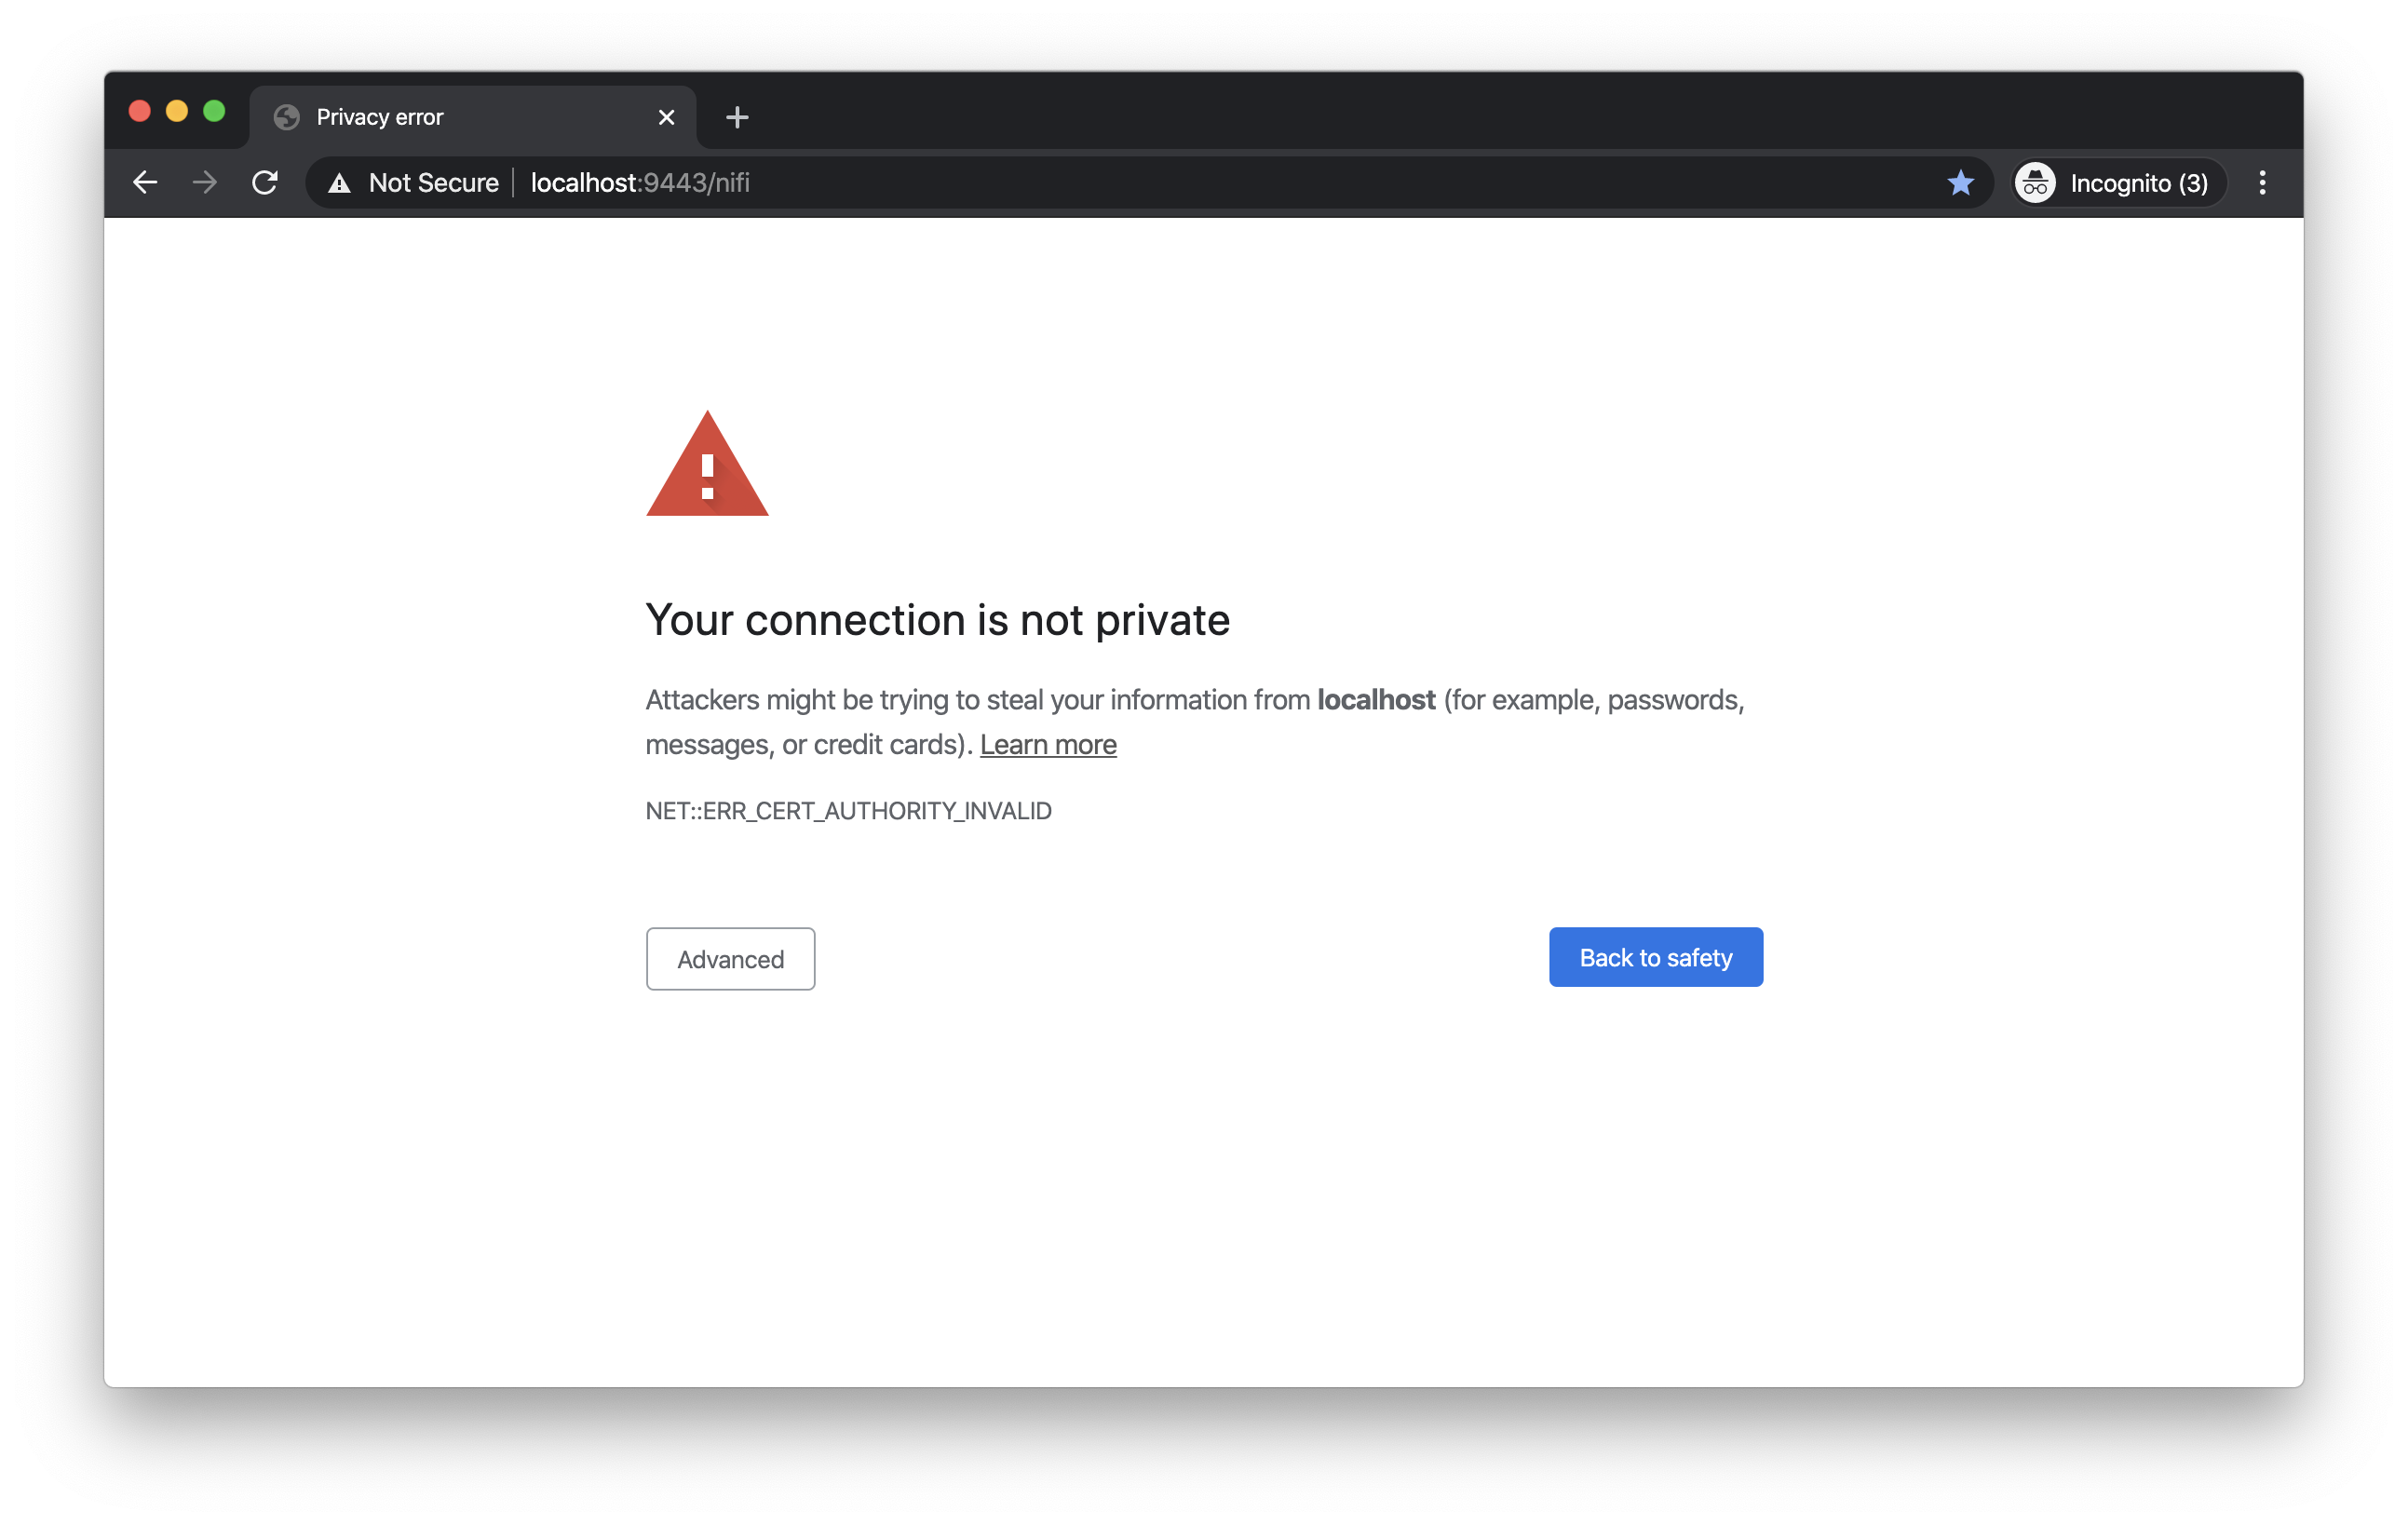
Task: Click the yellow minimize window button
Action: point(177,111)
